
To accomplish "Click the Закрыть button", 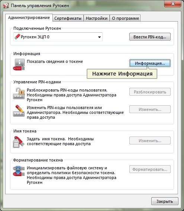I will pos(165,201).
